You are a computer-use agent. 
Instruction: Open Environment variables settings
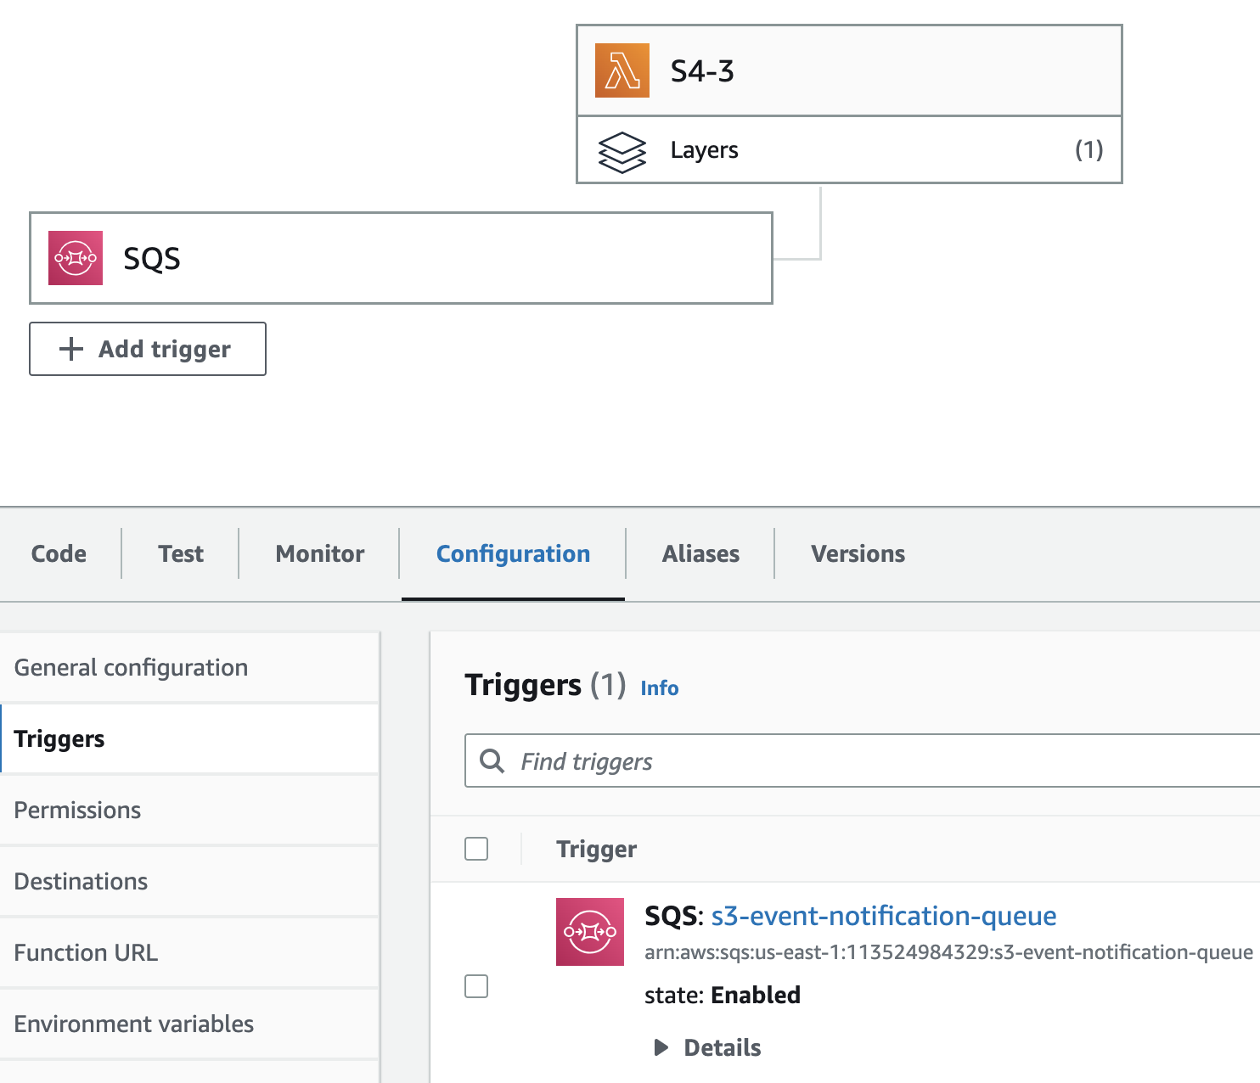click(x=189, y=1024)
